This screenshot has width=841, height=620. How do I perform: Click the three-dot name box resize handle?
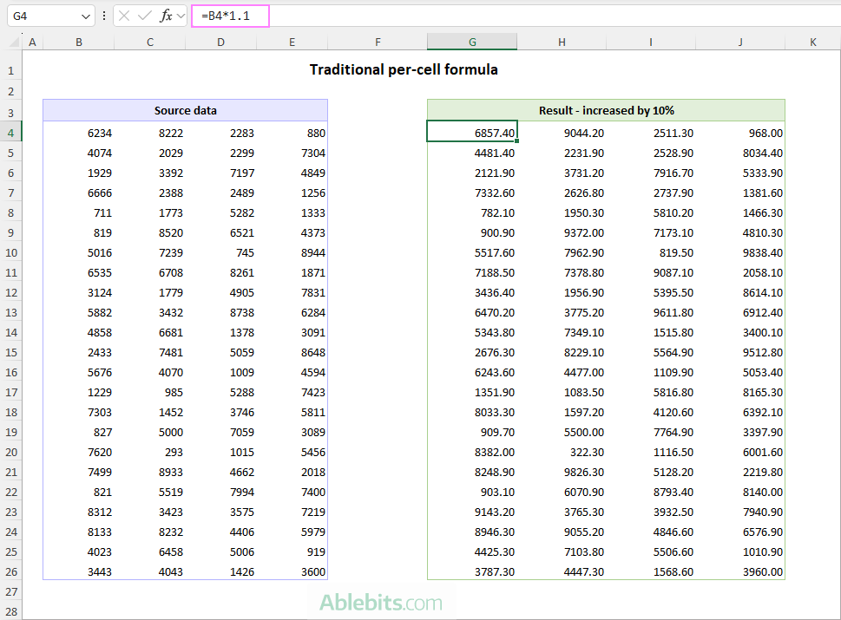tap(104, 16)
